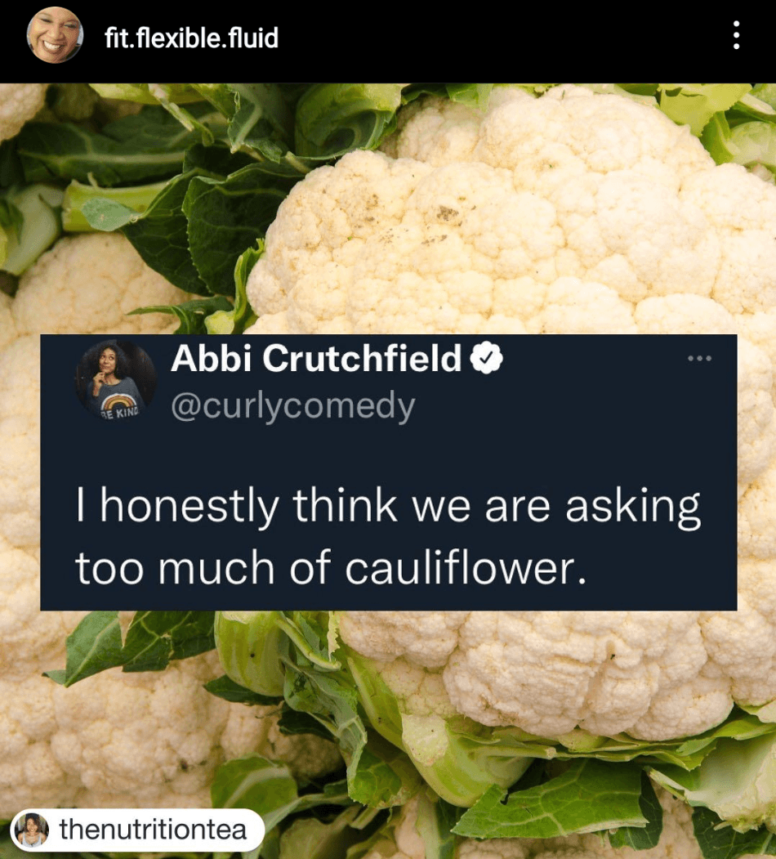The width and height of the screenshot is (776, 859).
Task: Click the small thenutritiontea avatar icon
Action: point(31,830)
